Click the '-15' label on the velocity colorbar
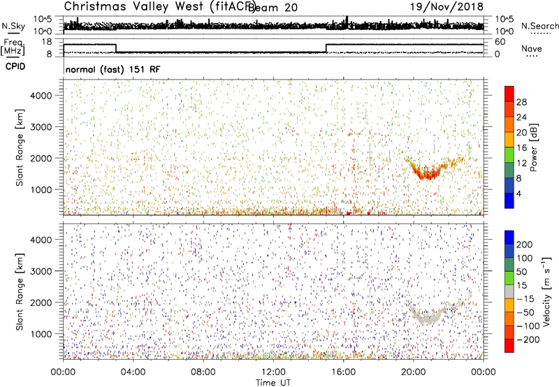Image resolution: width=559 pixels, height=387 pixels. [525, 299]
